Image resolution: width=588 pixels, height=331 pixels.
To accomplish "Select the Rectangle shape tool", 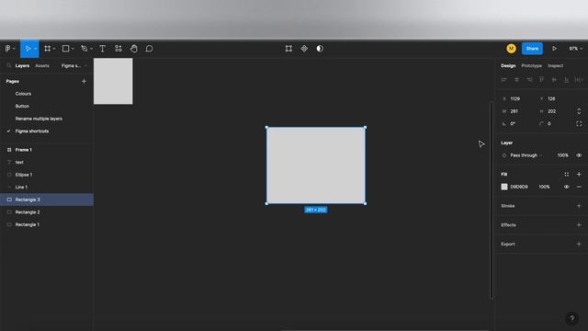I will tap(65, 49).
